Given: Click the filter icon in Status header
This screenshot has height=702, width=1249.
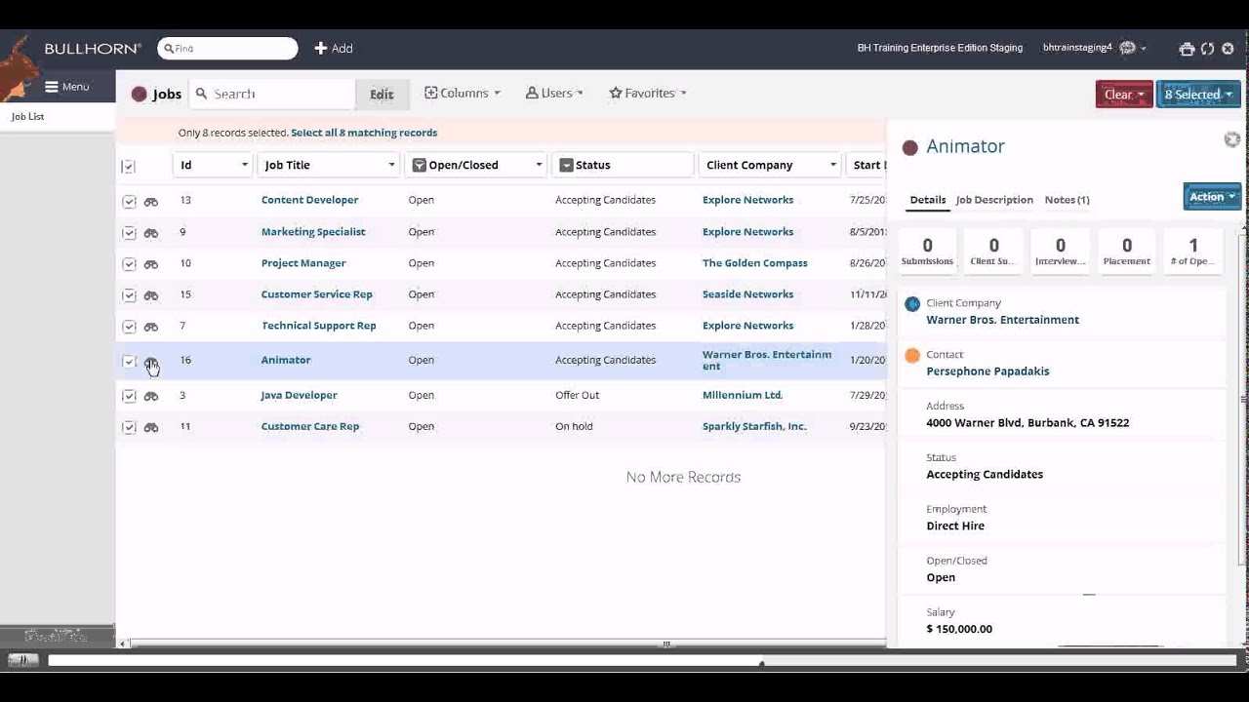Looking at the screenshot, I should click(x=566, y=166).
